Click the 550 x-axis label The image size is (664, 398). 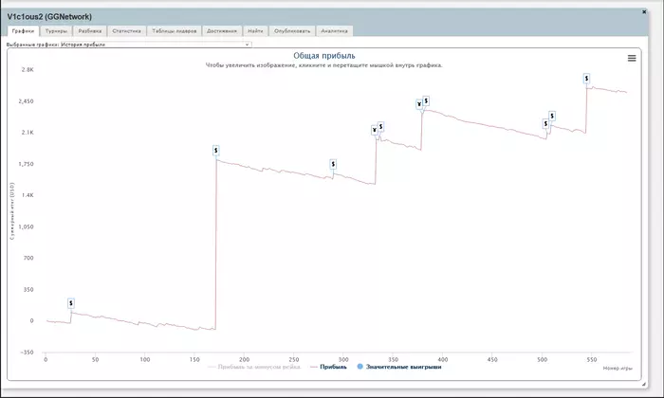click(592, 359)
